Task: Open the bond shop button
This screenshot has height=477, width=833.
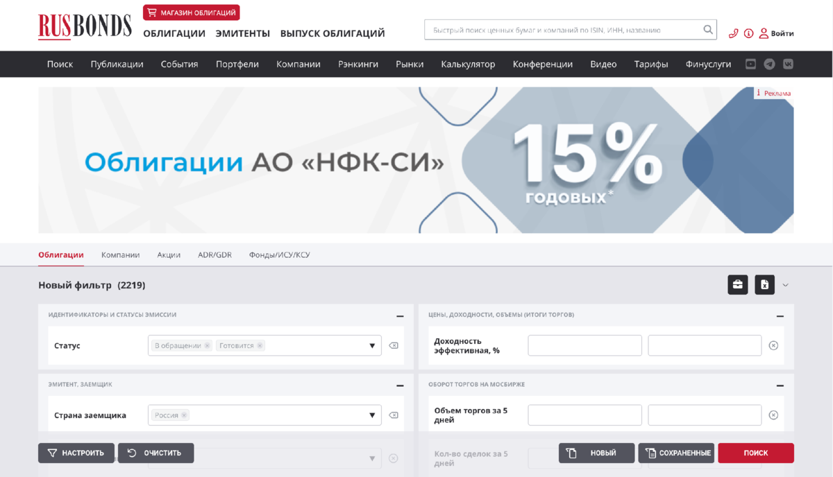Action: point(192,12)
